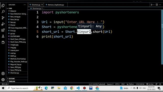Open Source Control view
Image resolution: width=163 pixels, height=92 pixels.
[3, 18]
